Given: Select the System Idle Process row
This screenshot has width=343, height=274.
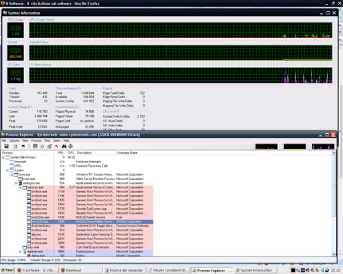Looking at the screenshot, I should pyautogui.click(x=77, y=157).
